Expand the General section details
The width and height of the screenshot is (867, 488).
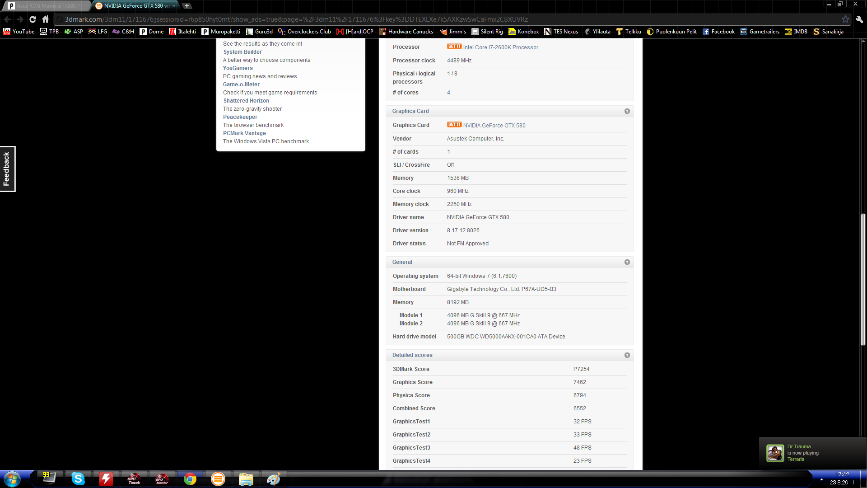(x=627, y=262)
